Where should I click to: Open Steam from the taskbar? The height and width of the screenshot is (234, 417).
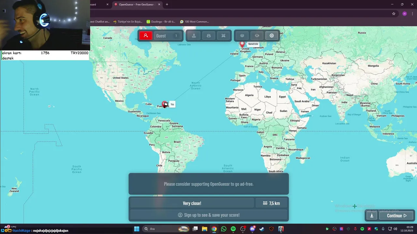(x=262, y=229)
